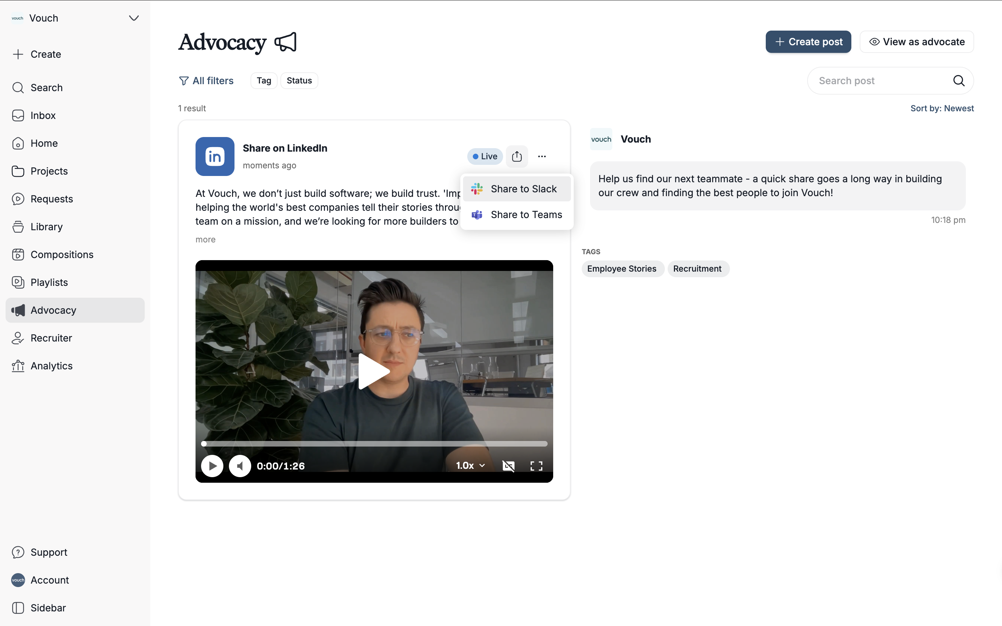The height and width of the screenshot is (626, 1002).
Task: Click the Search post input field
Action: tap(878, 81)
